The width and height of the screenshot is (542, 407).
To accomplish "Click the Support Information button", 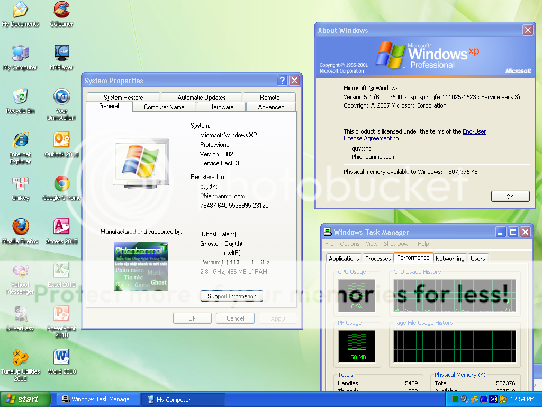I will tap(232, 296).
